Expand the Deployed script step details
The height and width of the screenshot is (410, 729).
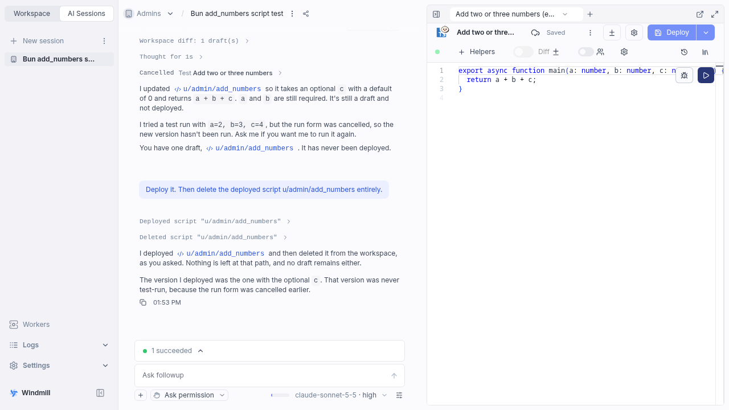[215, 222]
